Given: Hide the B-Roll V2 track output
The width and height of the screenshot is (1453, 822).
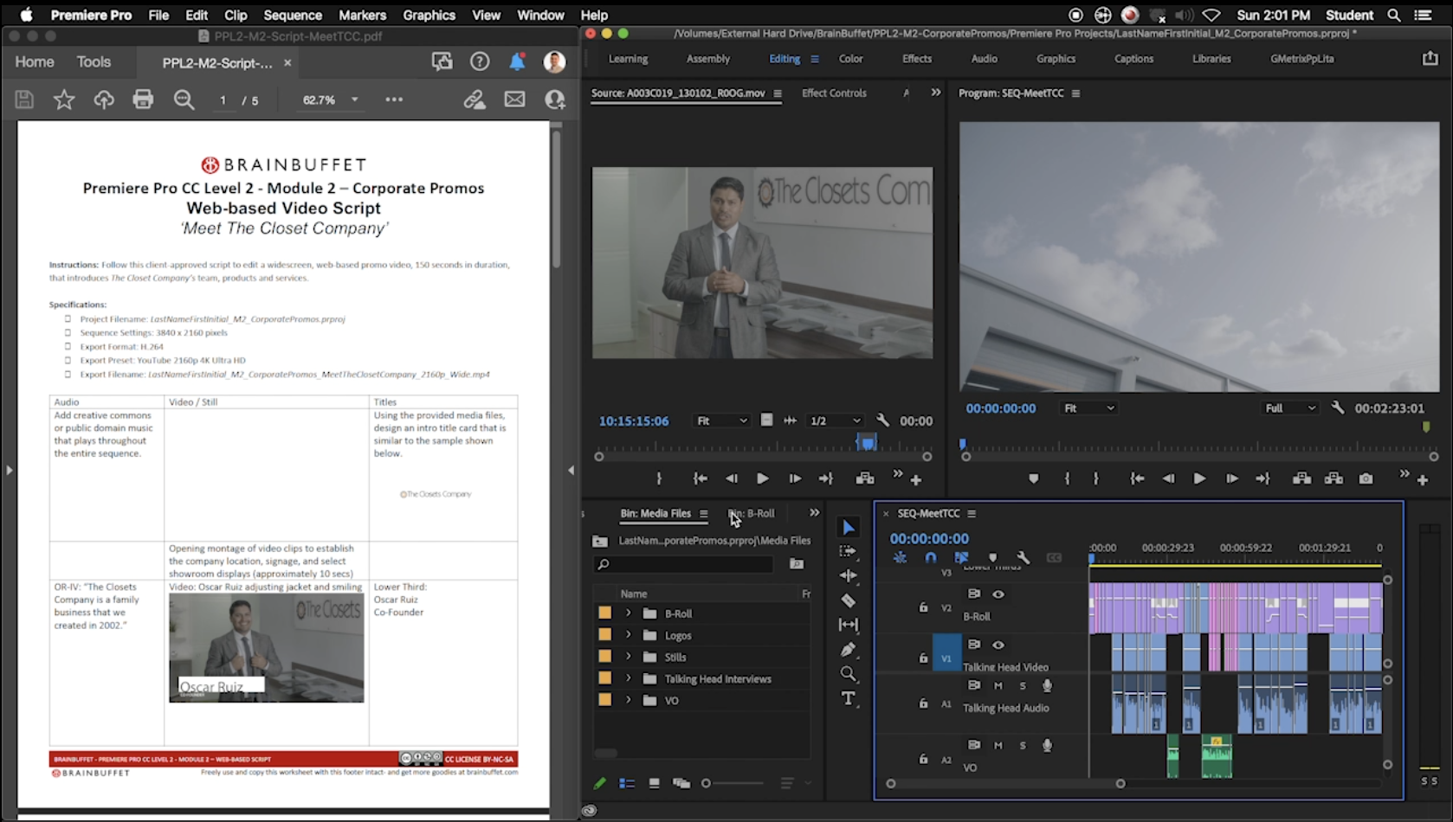Looking at the screenshot, I should [998, 594].
